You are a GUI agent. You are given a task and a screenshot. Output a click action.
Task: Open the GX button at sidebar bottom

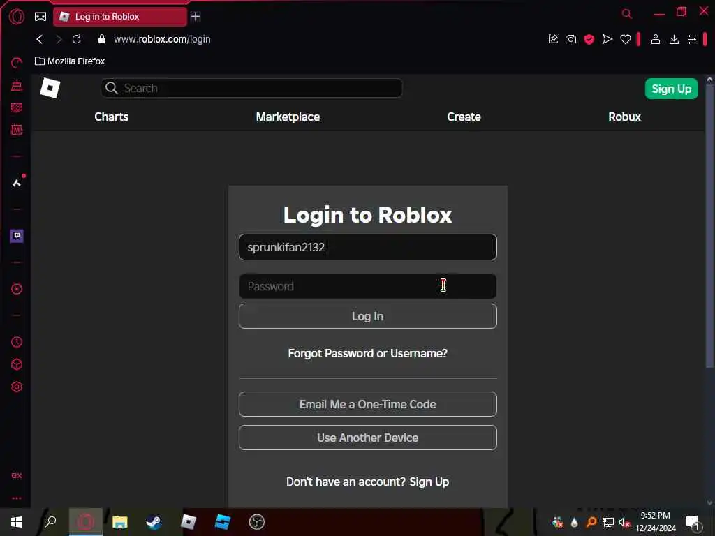17,475
